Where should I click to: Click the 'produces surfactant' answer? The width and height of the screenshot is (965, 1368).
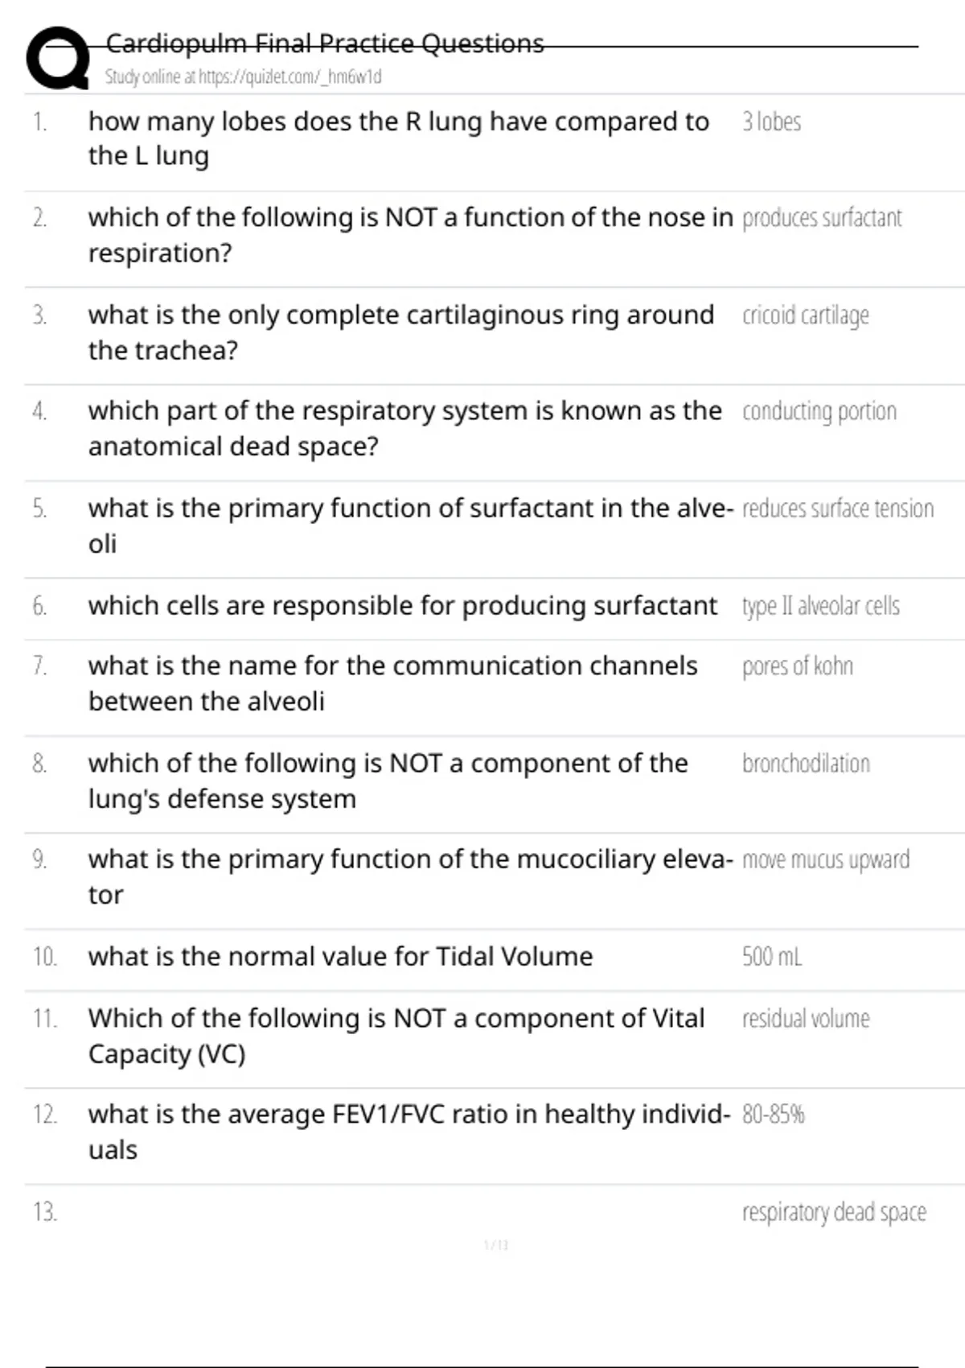pos(821,218)
